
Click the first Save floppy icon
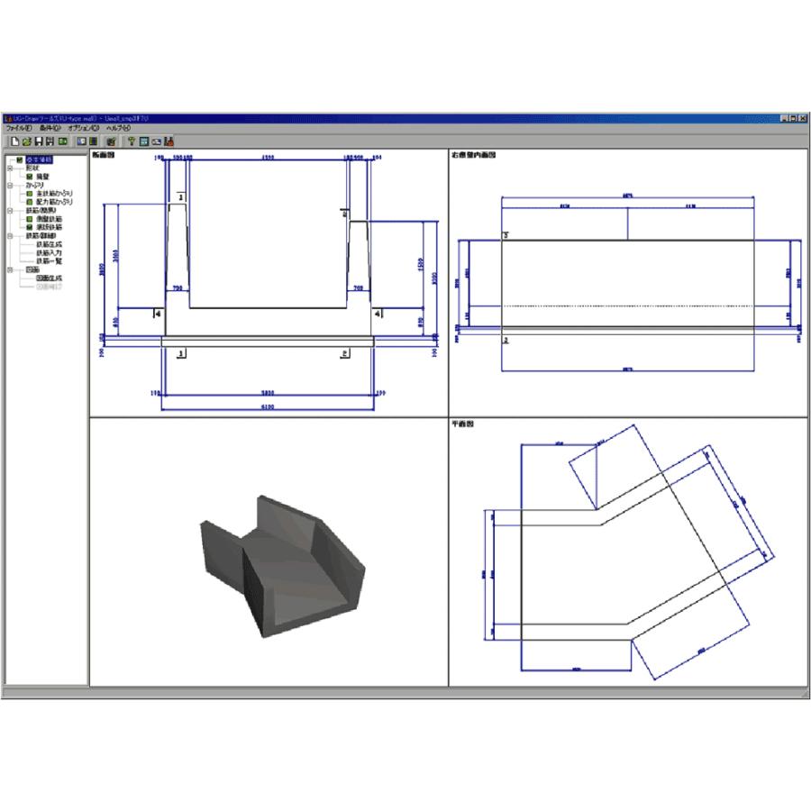tap(39, 141)
